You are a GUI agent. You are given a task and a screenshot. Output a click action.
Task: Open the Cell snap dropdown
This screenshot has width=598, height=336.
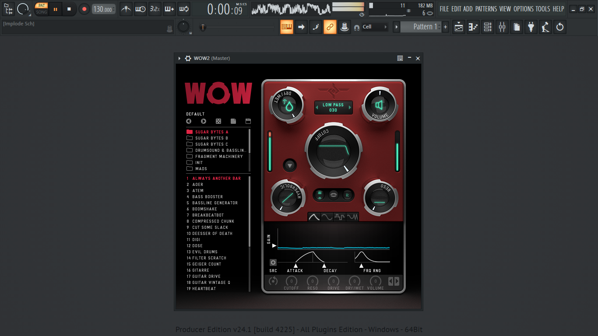(x=375, y=27)
